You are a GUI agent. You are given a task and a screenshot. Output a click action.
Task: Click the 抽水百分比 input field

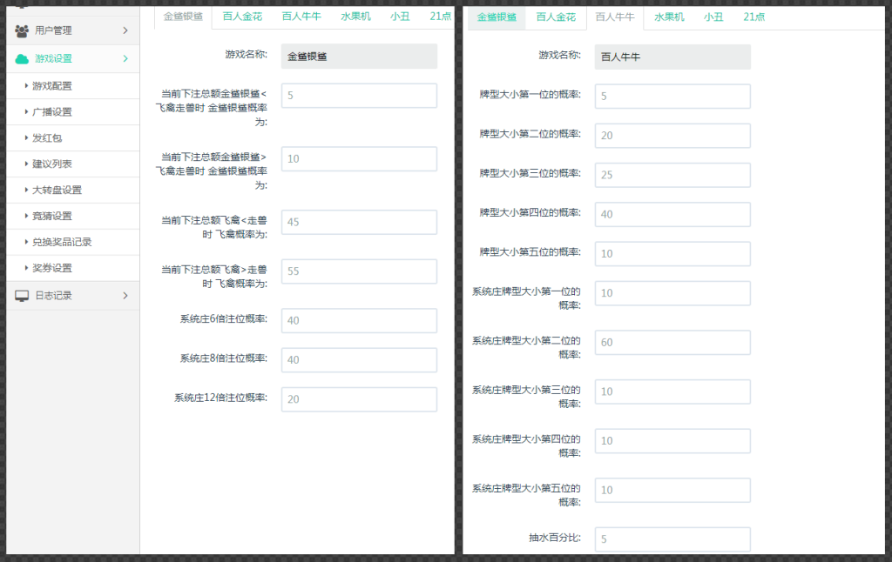tap(672, 539)
